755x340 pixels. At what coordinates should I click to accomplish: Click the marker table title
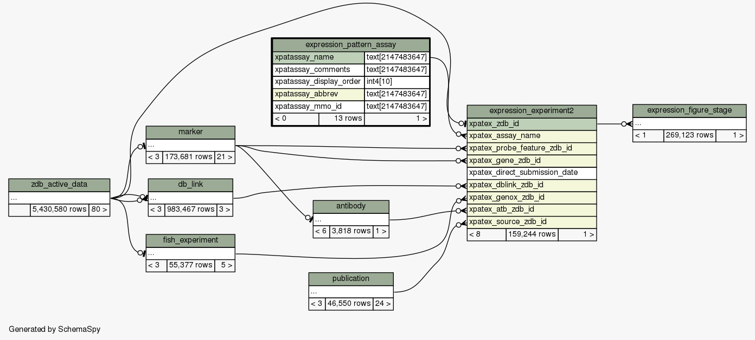190,133
